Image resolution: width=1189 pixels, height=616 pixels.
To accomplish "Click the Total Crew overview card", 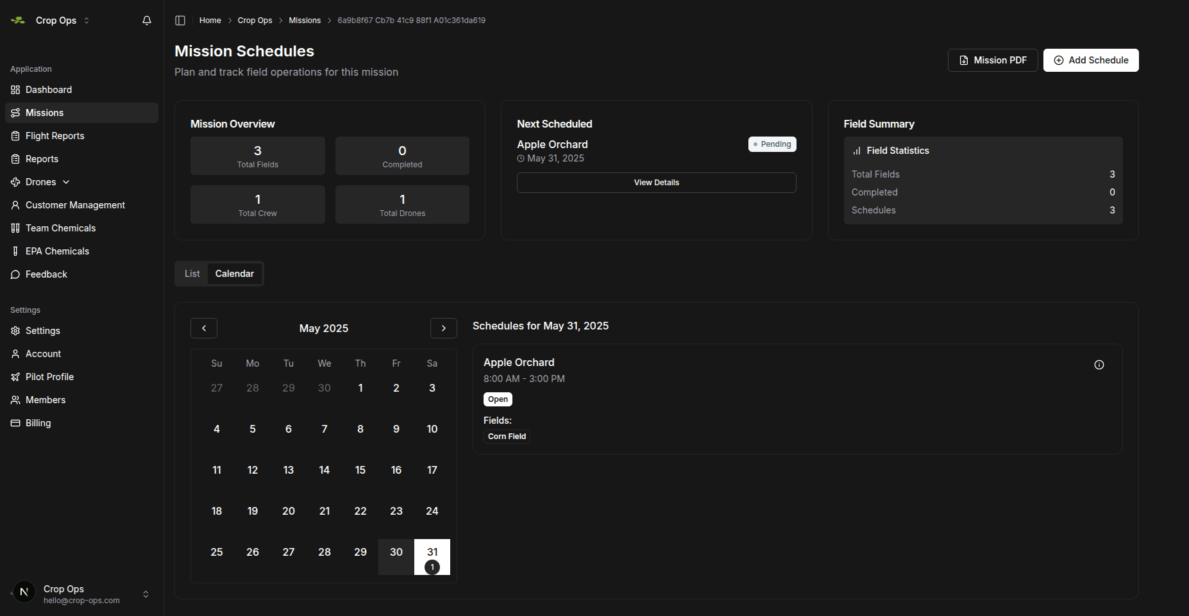I will [258, 204].
